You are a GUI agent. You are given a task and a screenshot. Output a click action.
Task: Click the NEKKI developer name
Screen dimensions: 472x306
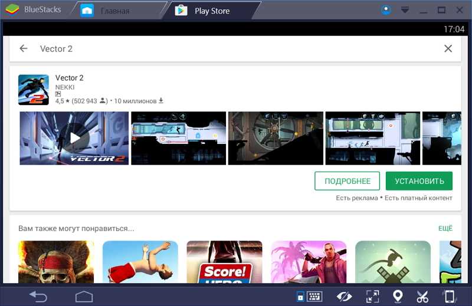(65, 87)
